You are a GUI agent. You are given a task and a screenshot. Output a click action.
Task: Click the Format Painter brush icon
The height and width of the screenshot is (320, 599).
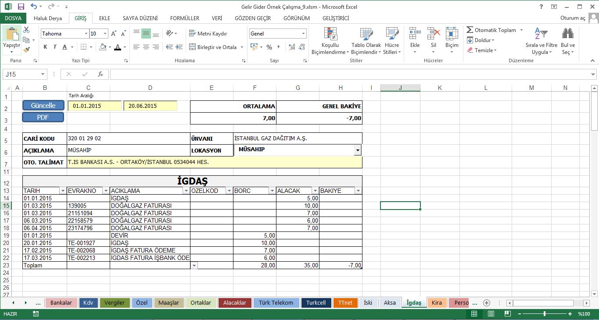26,50
